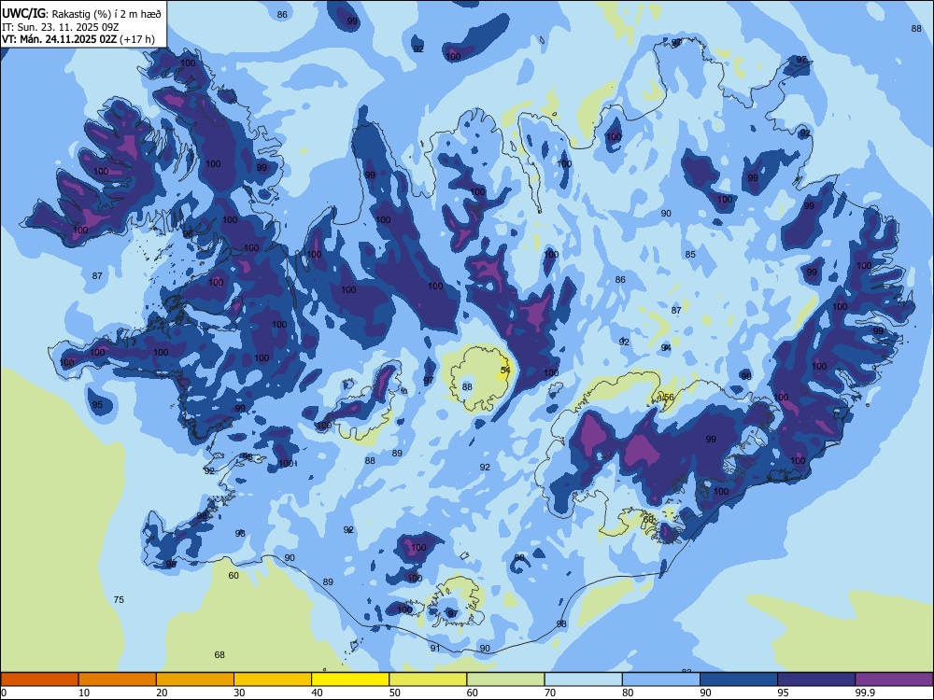Click the map value "54" on the yellow glacier edge
Screen dimensions: 934x700
click(505, 370)
